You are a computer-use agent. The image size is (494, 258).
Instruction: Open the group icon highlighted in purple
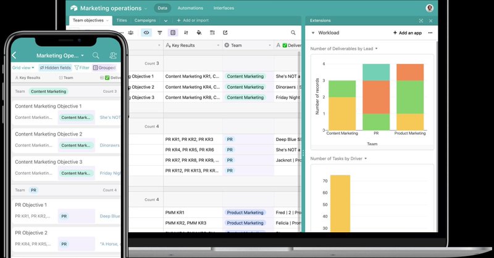pos(173,33)
